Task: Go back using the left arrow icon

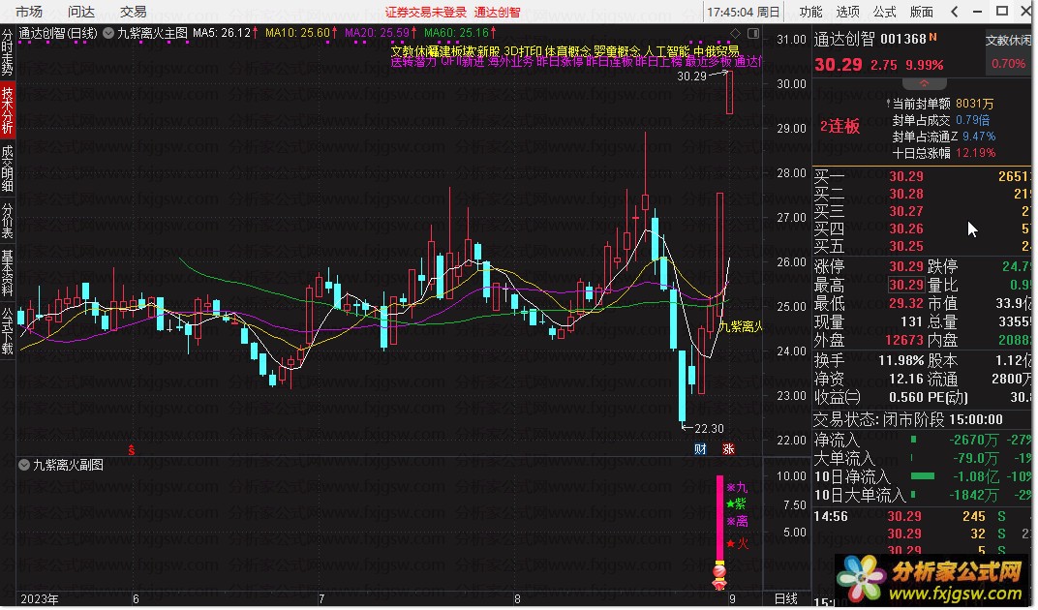Action: click(x=954, y=12)
